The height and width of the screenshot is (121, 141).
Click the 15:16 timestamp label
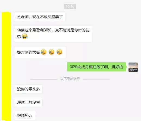coord(70,6)
